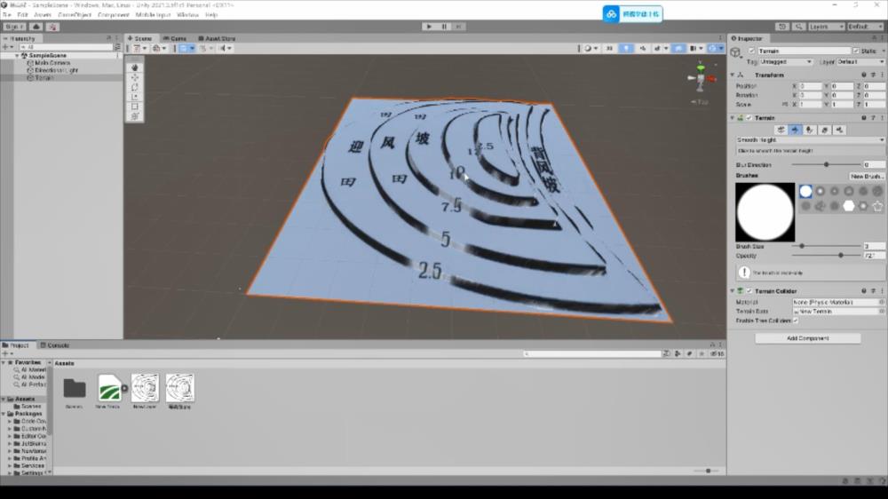Click the Pause button
This screenshot has width=888, height=499.
(x=444, y=26)
